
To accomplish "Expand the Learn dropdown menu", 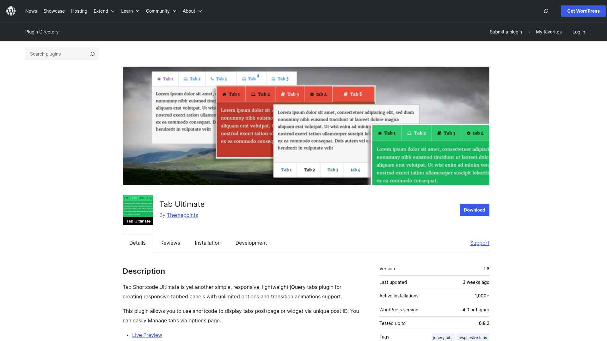I will tap(130, 11).
